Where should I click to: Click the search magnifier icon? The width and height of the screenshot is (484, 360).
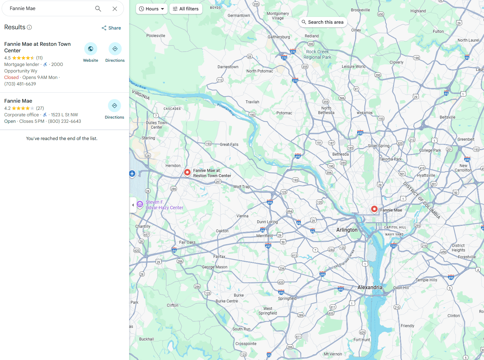(x=98, y=9)
